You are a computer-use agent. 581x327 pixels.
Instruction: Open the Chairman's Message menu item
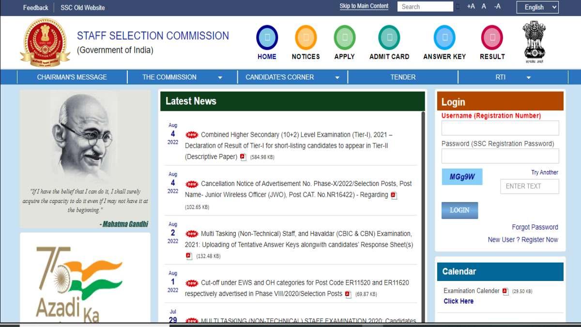point(72,77)
